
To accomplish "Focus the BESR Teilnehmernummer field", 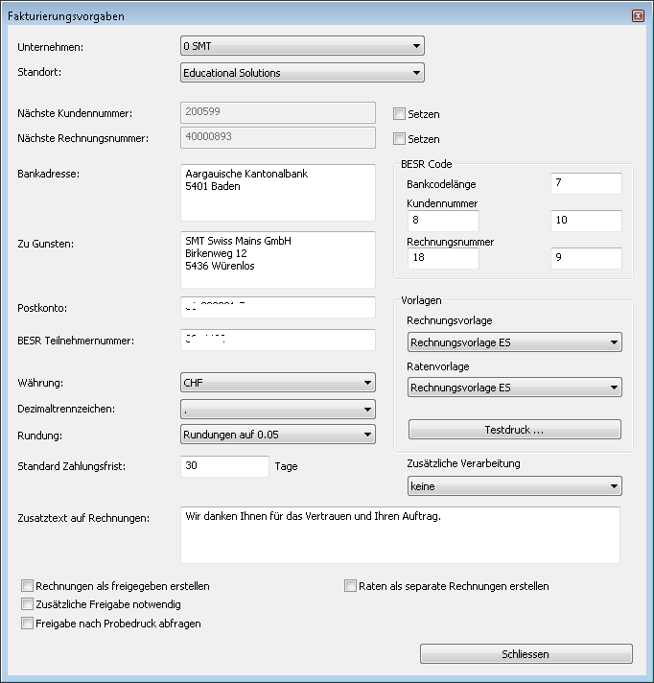I will point(277,340).
